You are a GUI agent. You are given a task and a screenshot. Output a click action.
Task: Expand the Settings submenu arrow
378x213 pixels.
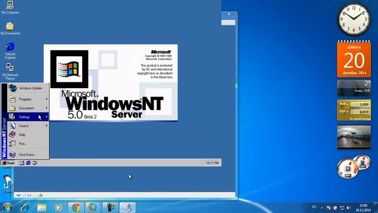(47, 117)
